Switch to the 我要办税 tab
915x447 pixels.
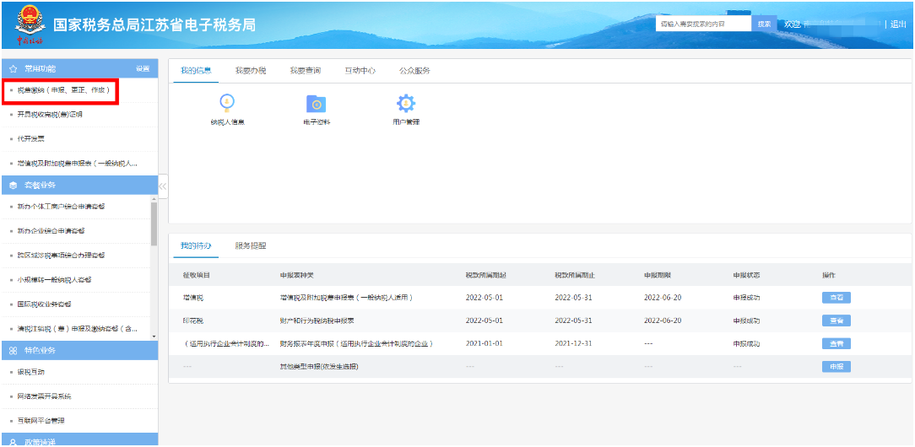click(x=251, y=71)
